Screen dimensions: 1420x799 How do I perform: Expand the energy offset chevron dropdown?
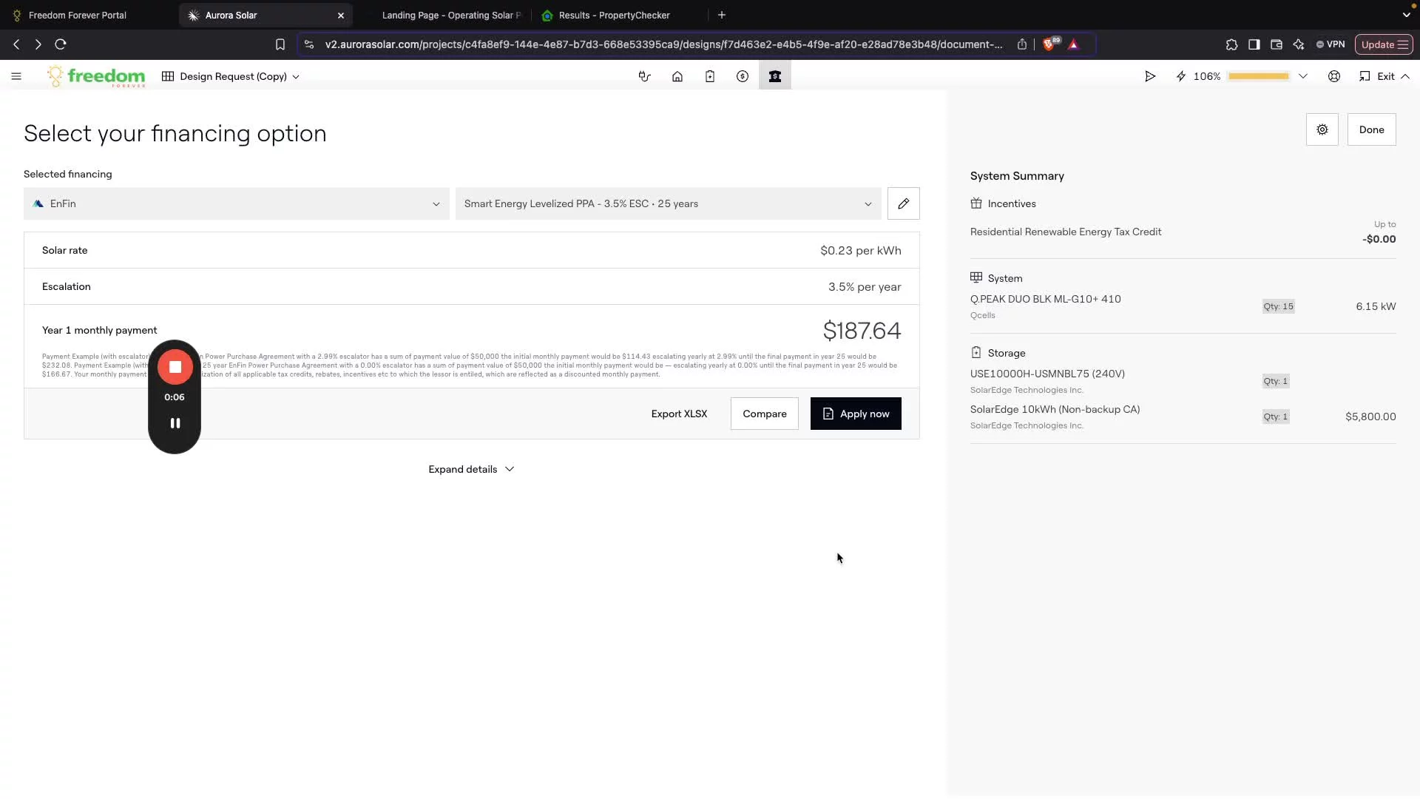click(x=1303, y=76)
